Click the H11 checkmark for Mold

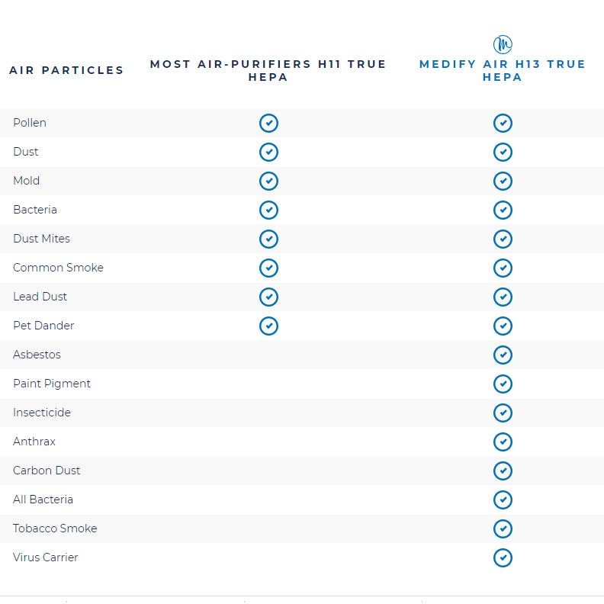pos(268,182)
